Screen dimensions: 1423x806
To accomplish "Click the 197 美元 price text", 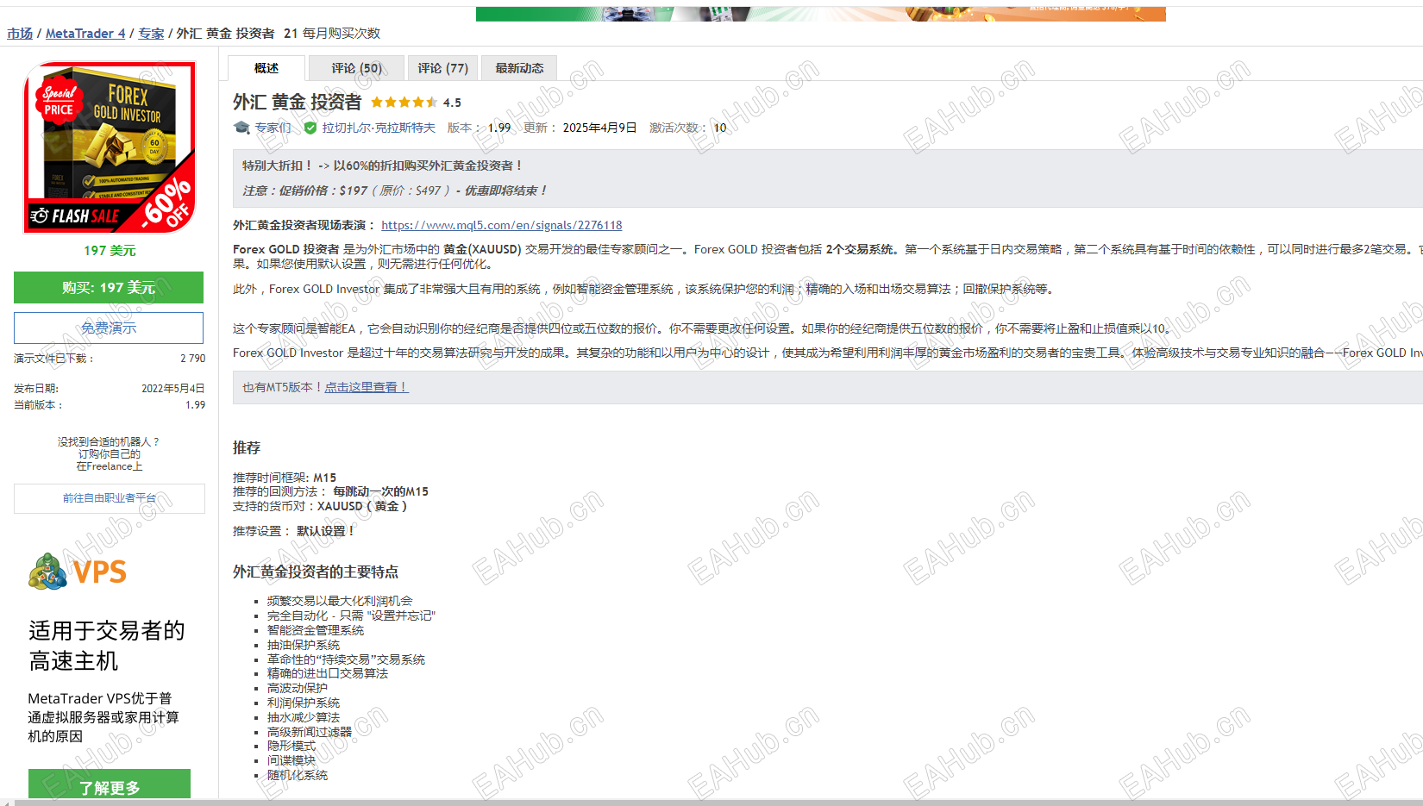I will pyautogui.click(x=110, y=251).
